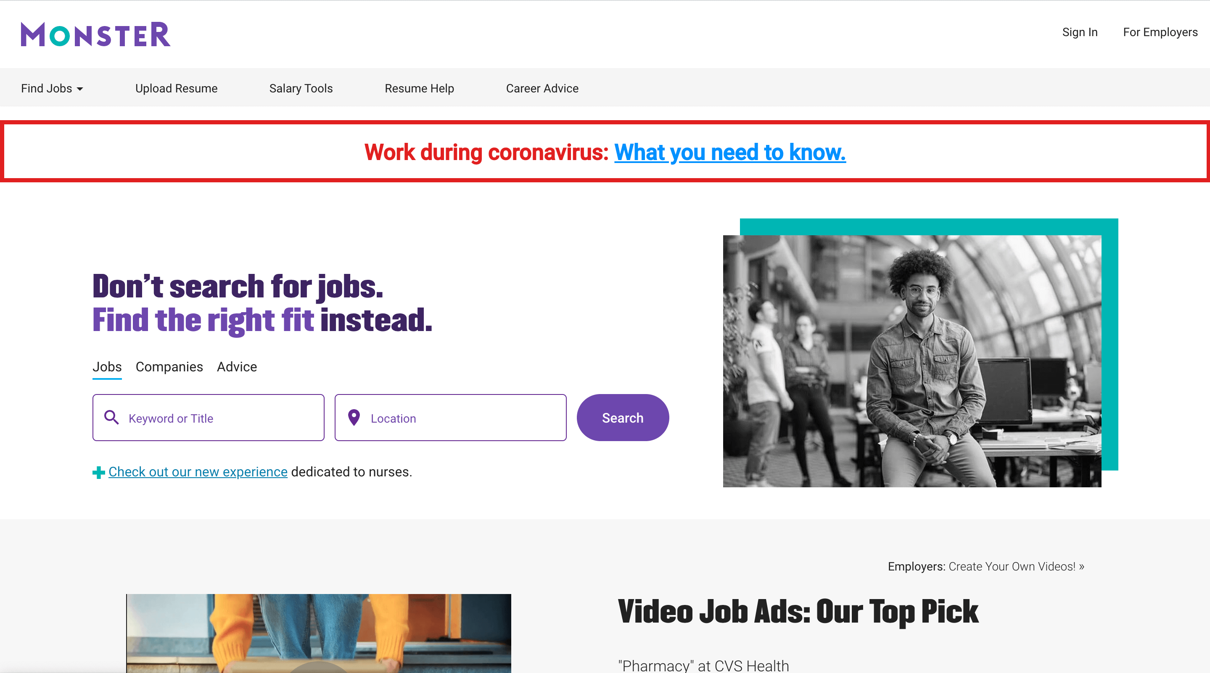This screenshot has width=1210, height=673.
Task: Click the Monster logo
Action: click(95, 34)
